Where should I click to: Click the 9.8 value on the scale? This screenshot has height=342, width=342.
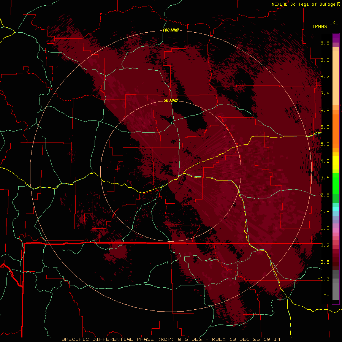pyautogui.click(x=325, y=43)
